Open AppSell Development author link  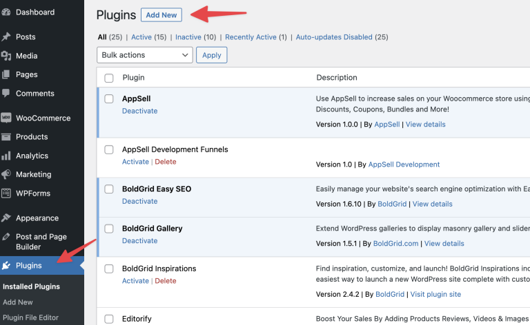tap(404, 165)
